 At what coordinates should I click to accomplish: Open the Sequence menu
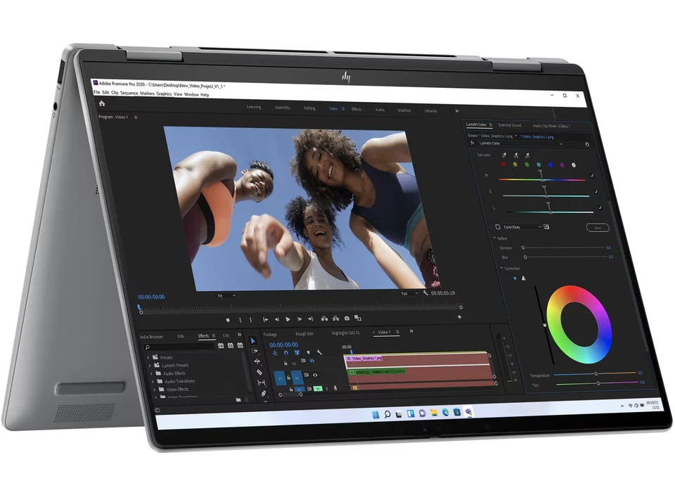pyautogui.click(x=129, y=93)
